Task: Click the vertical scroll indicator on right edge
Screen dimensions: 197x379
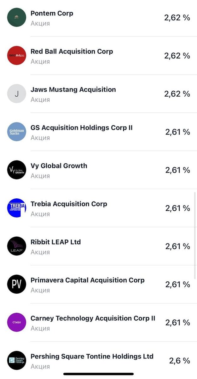Action: [195, 235]
